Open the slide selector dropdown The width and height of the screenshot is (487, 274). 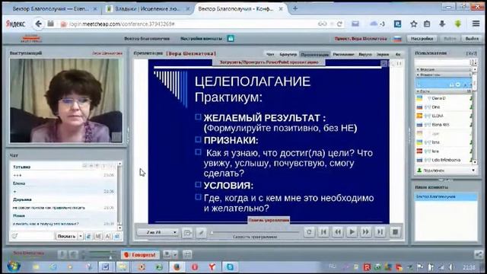158,232
